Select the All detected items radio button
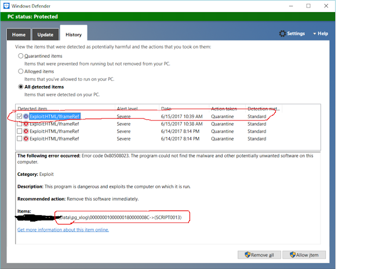The image size is (371, 269). (x=21, y=87)
